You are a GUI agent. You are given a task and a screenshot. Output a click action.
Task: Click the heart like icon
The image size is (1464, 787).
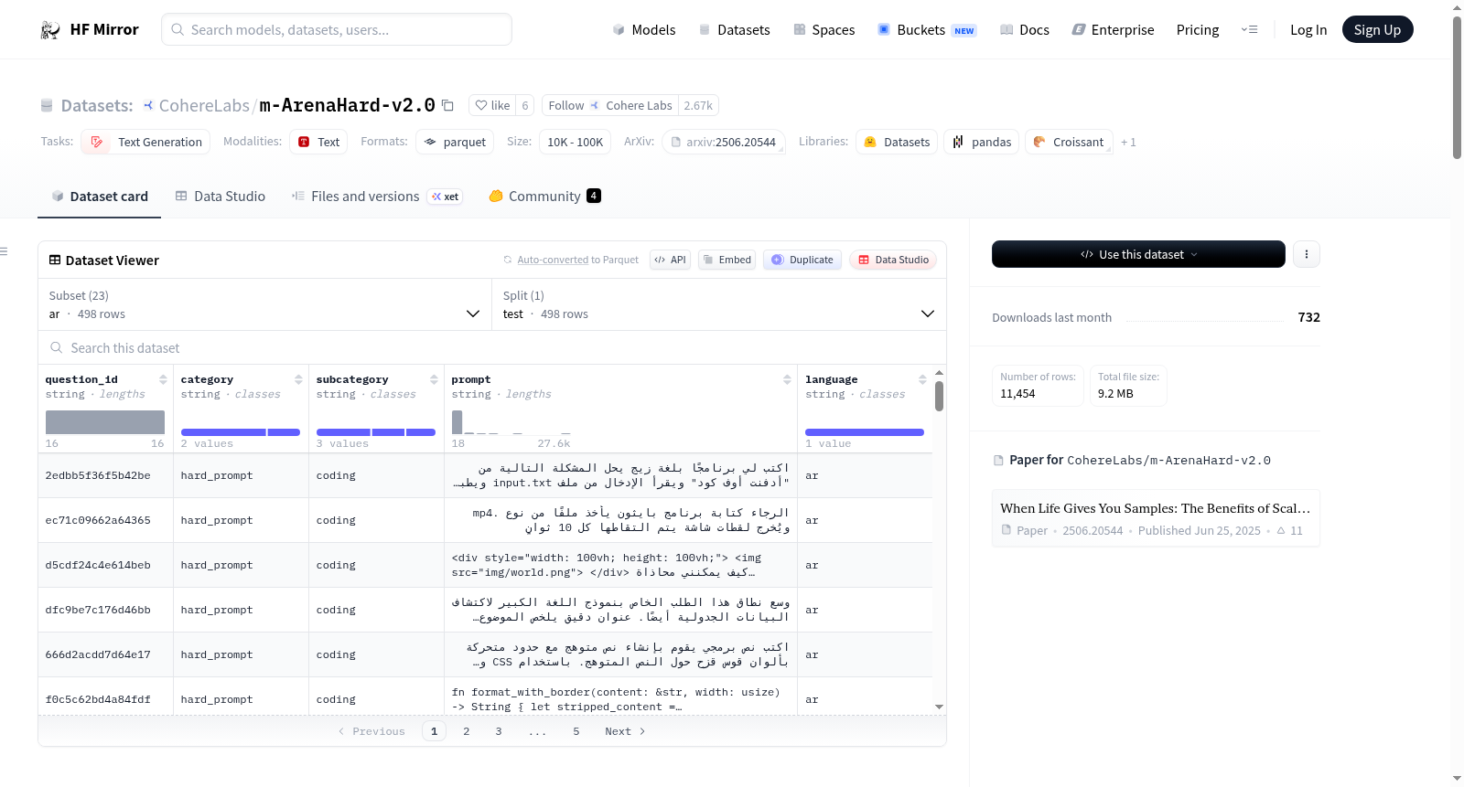481,105
